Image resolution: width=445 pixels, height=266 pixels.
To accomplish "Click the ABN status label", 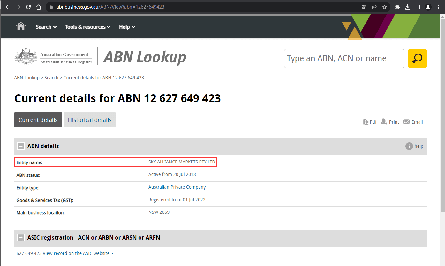I will (x=28, y=175).
